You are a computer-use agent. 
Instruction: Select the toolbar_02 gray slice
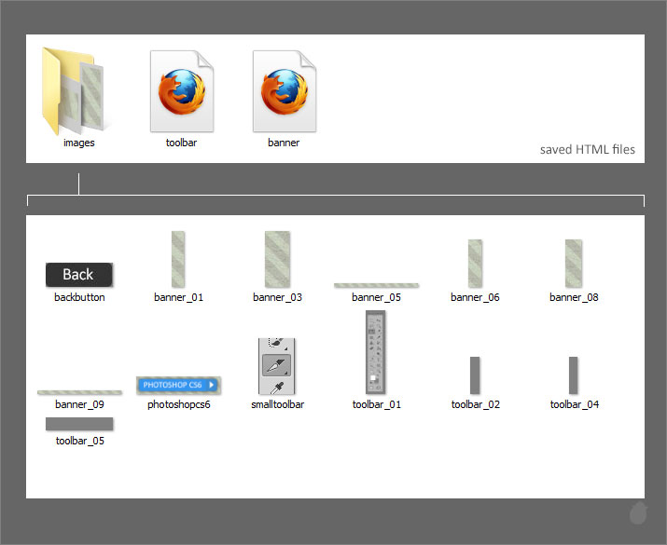pyautogui.click(x=475, y=375)
